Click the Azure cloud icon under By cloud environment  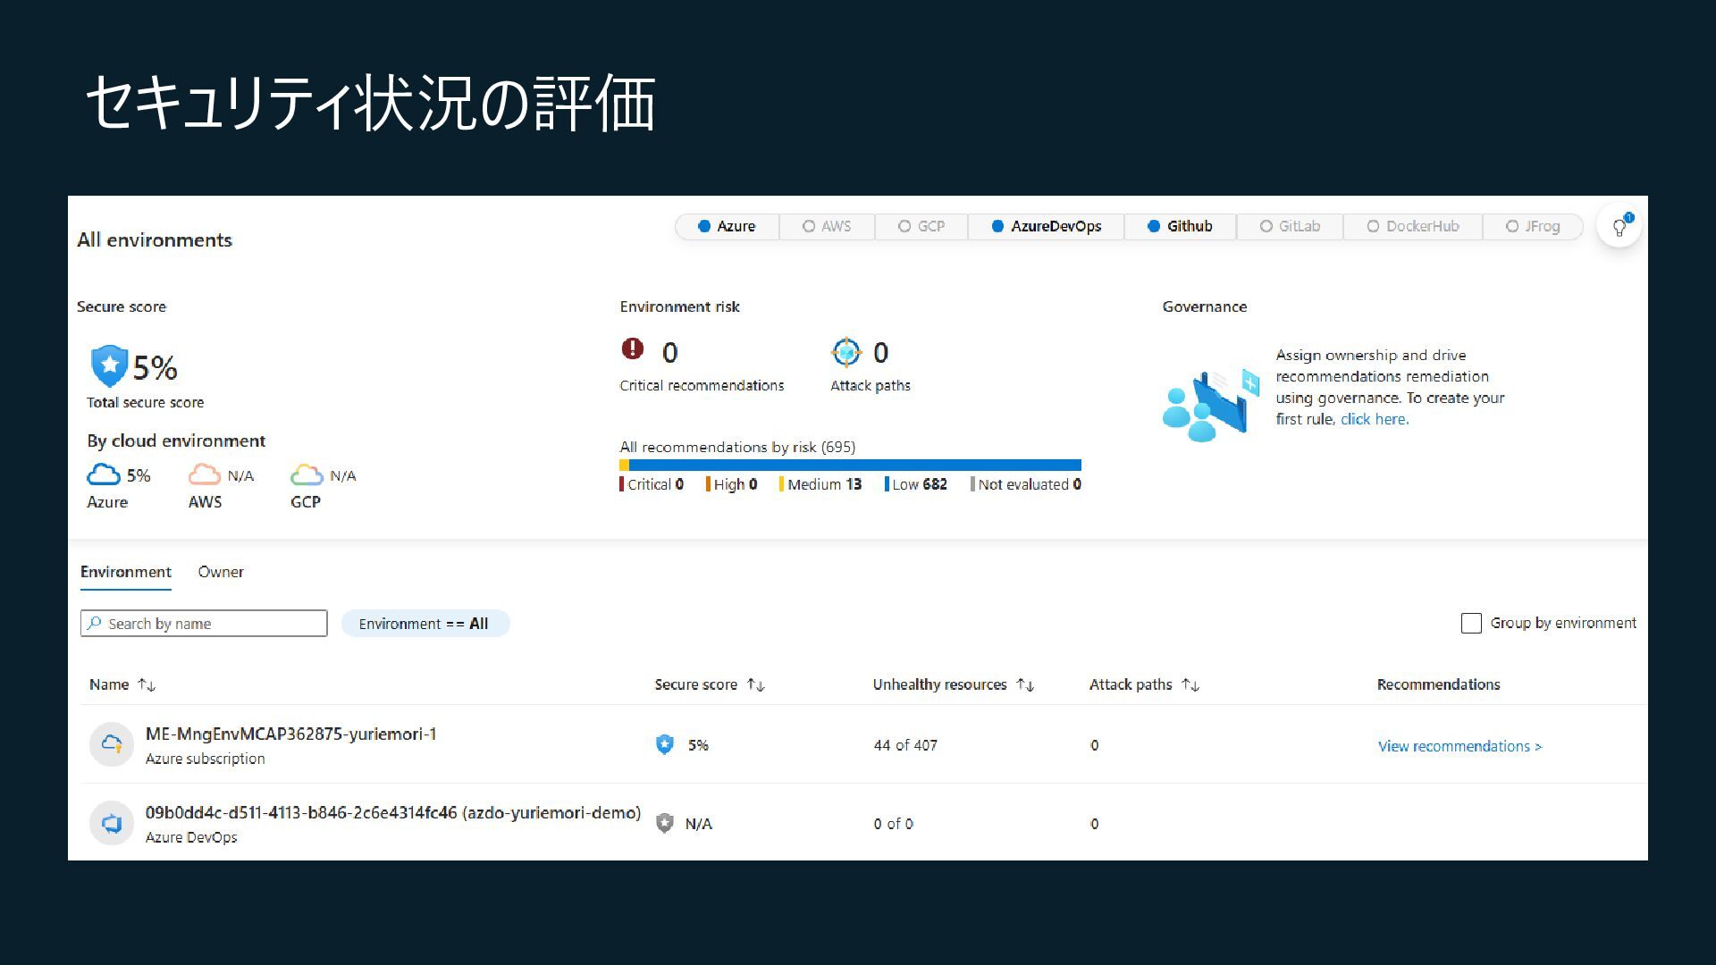[x=104, y=474]
